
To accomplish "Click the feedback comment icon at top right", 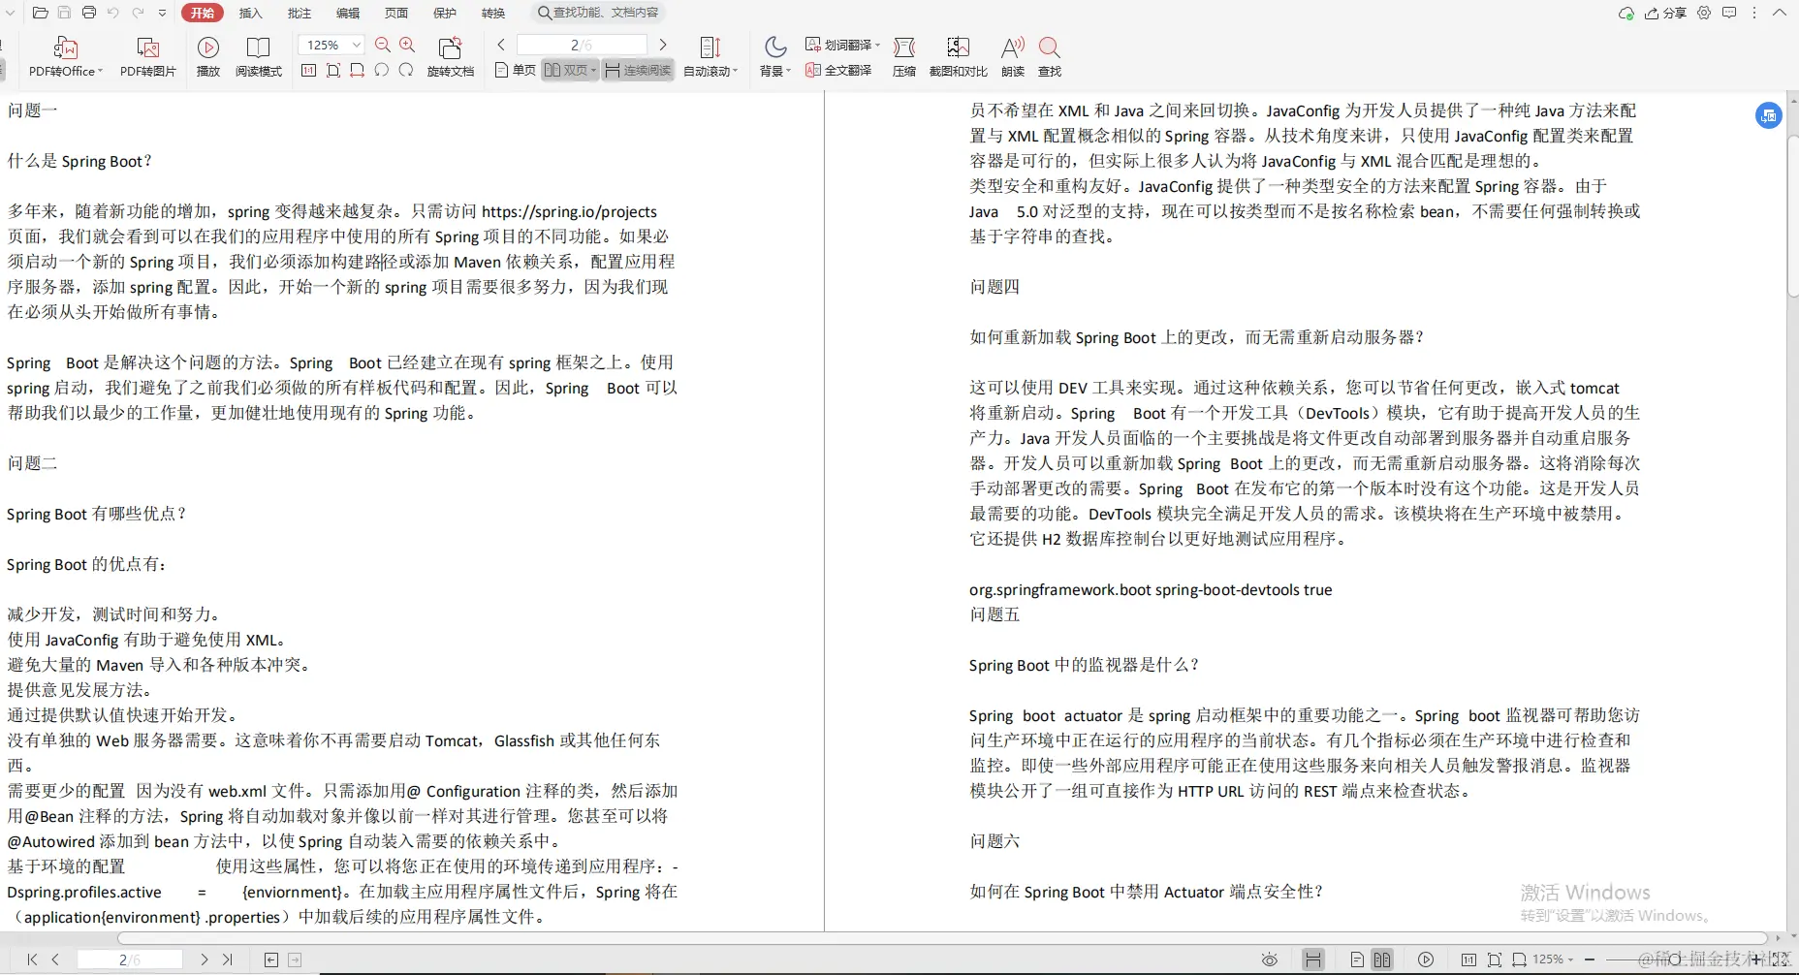I will (x=1729, y=13).
